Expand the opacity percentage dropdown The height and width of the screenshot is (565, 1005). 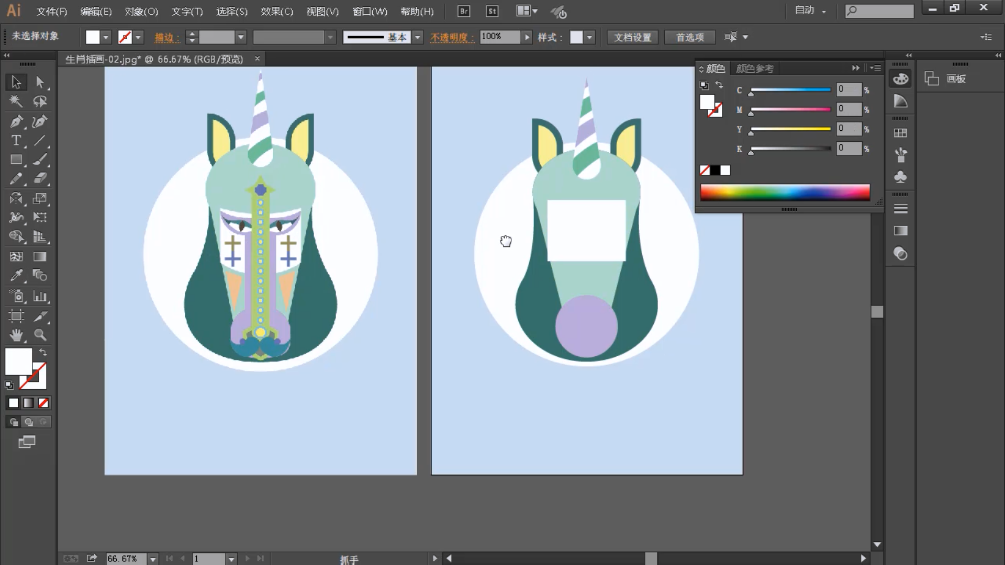coord(526,37)
